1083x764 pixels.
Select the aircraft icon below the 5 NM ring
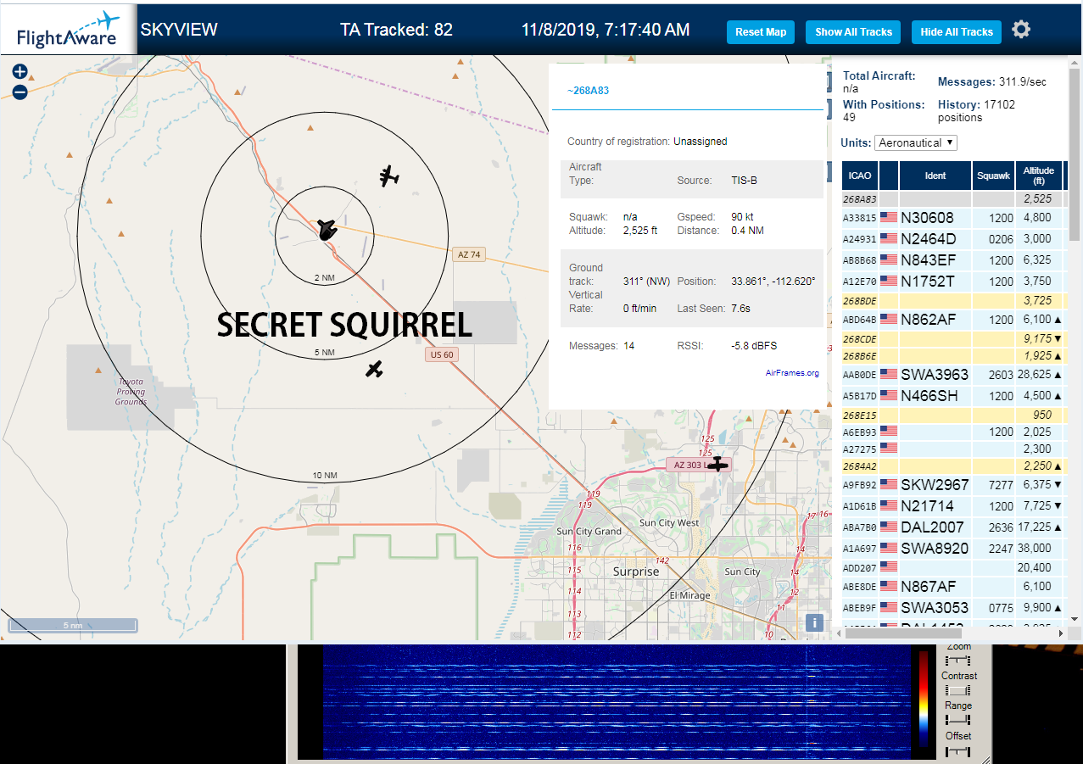[374, 369]
